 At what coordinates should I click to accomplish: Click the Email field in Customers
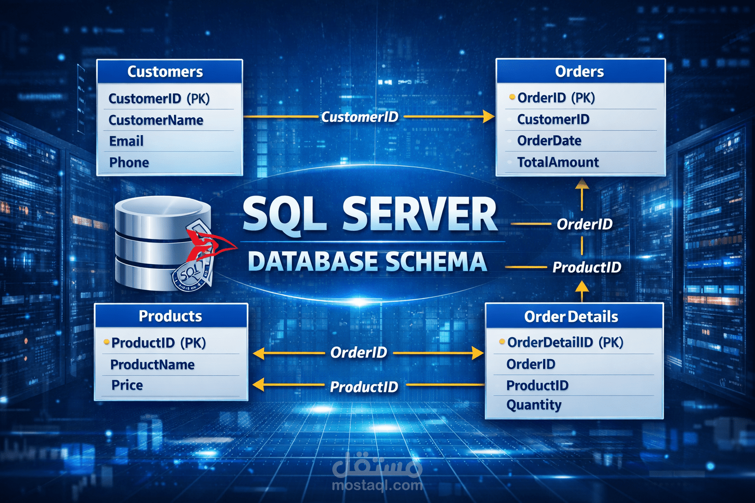pyautogui.click(x=170, y=141)
